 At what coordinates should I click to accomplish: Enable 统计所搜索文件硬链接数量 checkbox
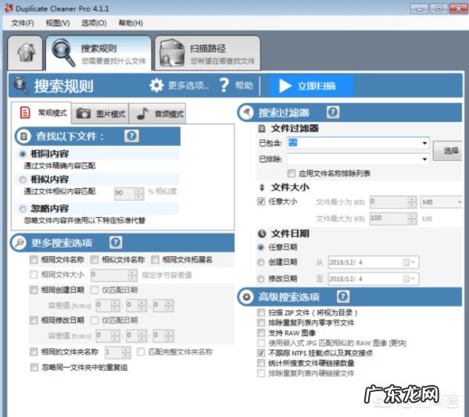tap(261, 363)
